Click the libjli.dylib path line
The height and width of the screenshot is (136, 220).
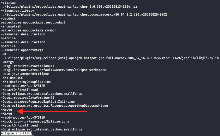[x=110, y=58]
